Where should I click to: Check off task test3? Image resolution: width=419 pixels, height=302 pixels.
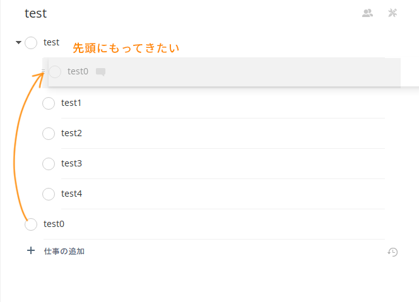pos(49,164)
